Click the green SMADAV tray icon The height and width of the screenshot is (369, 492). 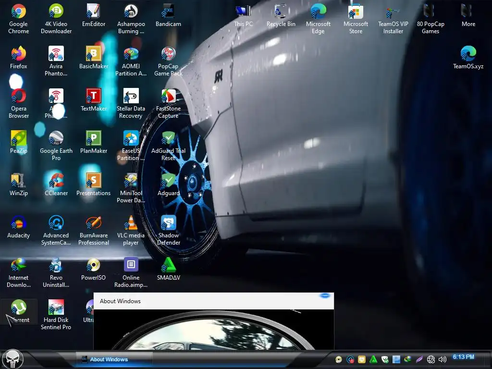(373, 359)
